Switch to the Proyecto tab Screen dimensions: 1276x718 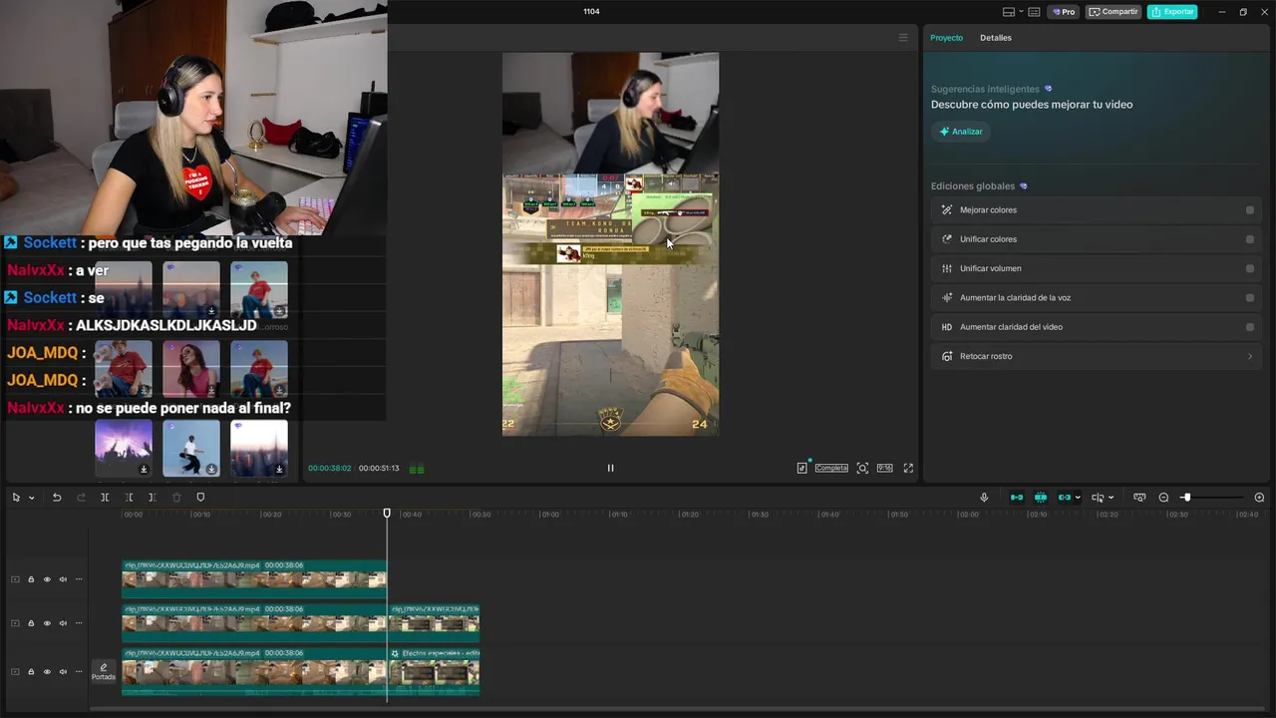click(x=946, y=38)
